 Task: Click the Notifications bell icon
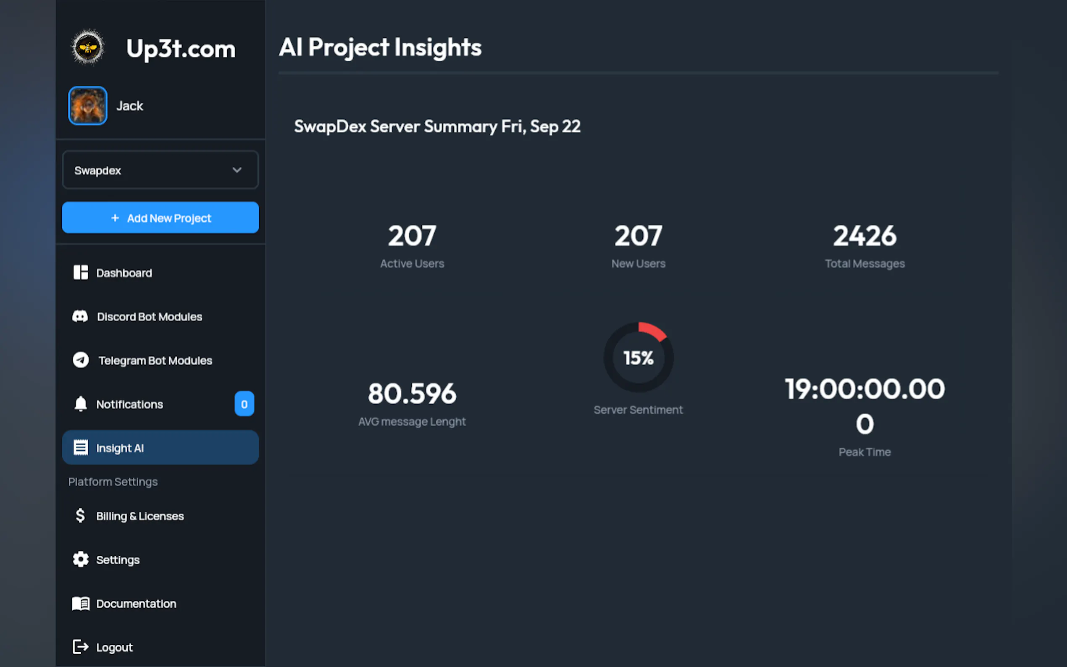[80, 404]
